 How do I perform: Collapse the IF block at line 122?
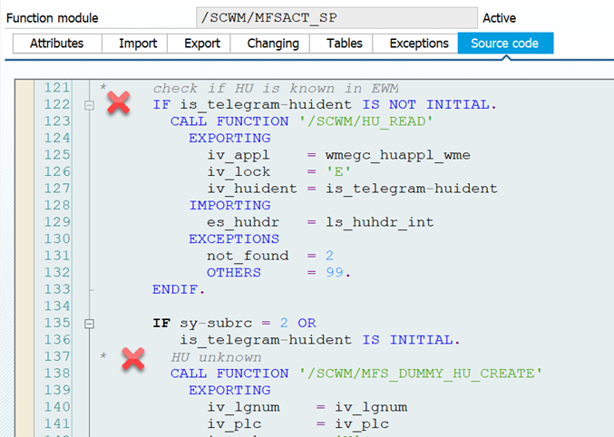tap(89, 105)
